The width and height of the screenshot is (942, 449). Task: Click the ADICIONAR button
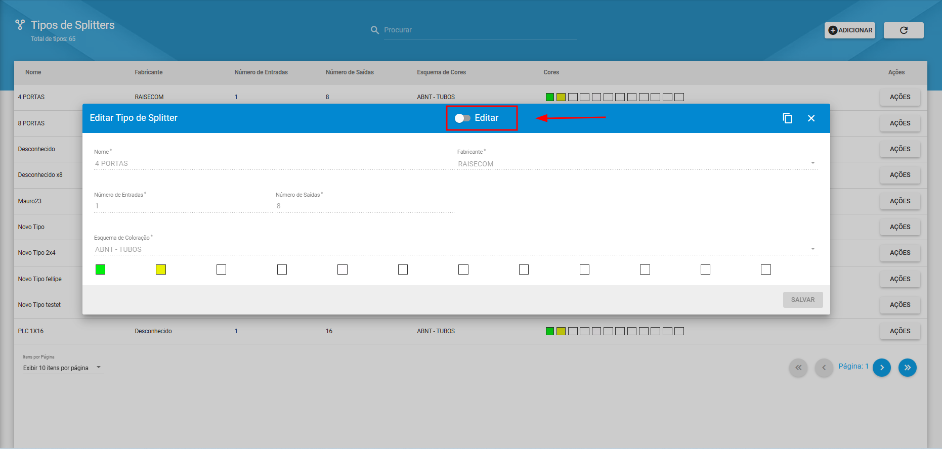(850, 30)
